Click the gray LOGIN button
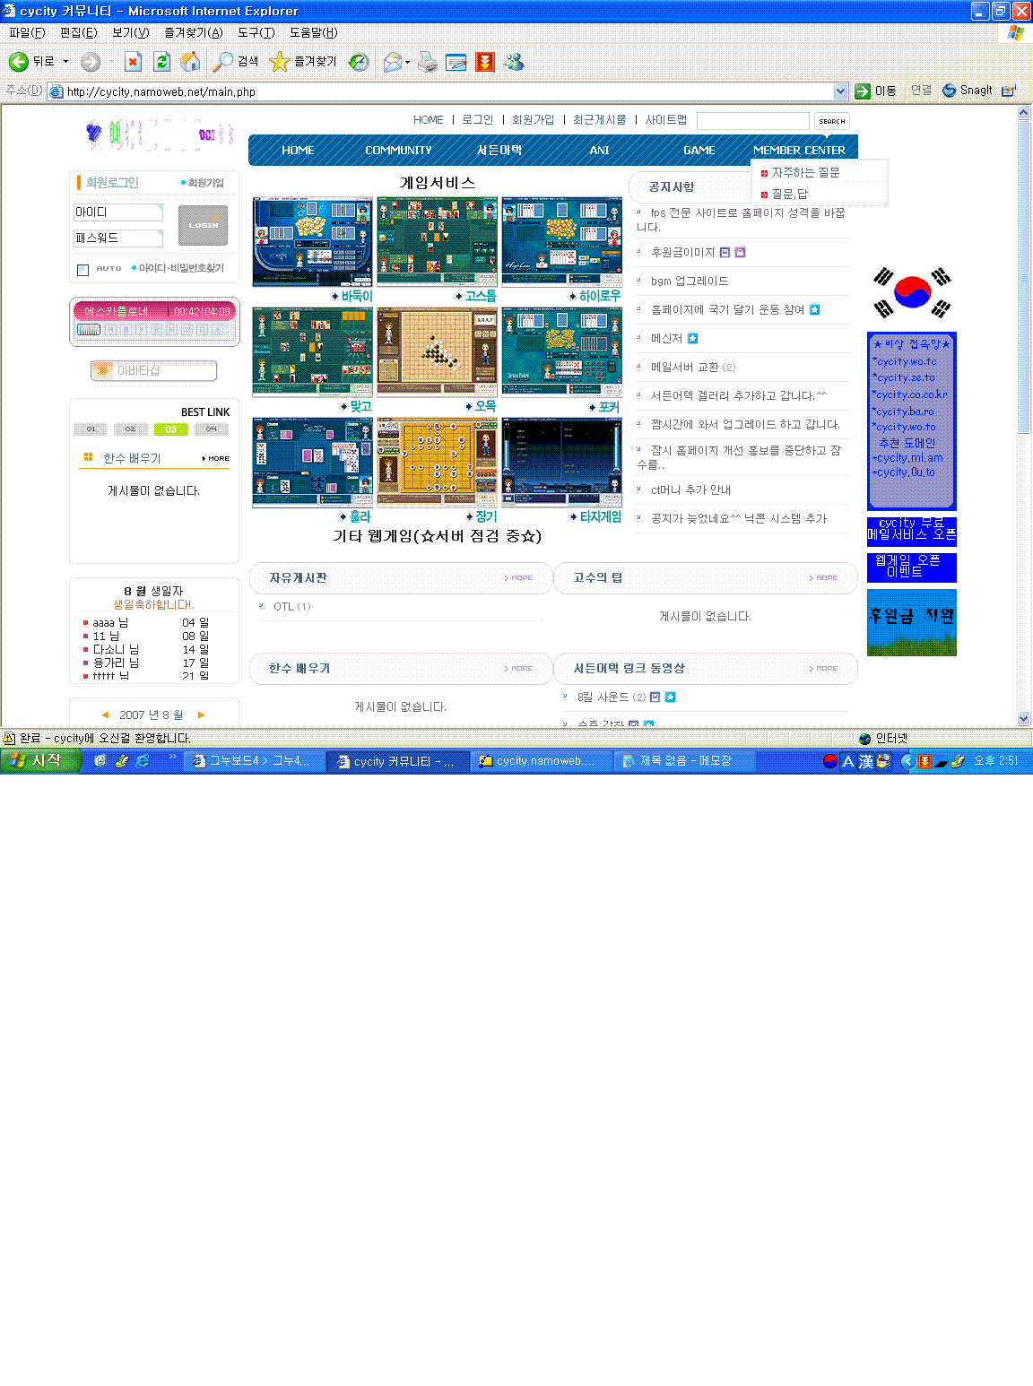1033x1386 pixels. 203,225
